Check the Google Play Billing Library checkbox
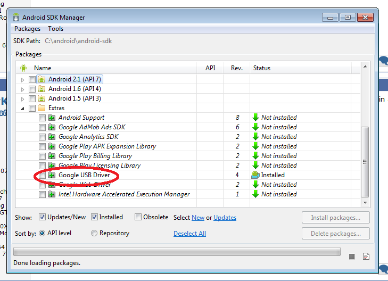 42,156
